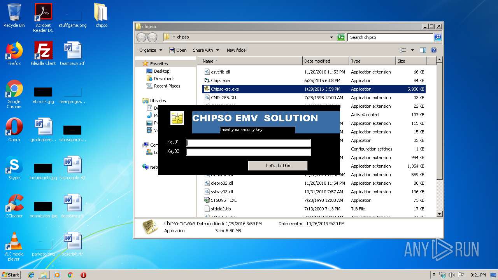Open Internet Explorer from taskbar
498x280 pixels.
[31, 275]
